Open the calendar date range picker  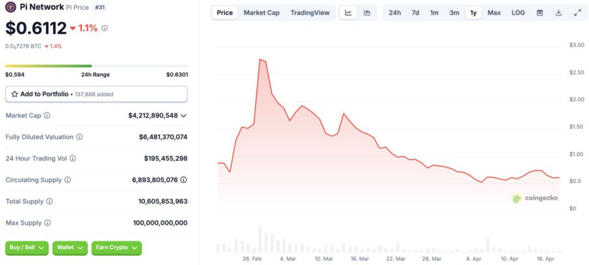point(540,13)
